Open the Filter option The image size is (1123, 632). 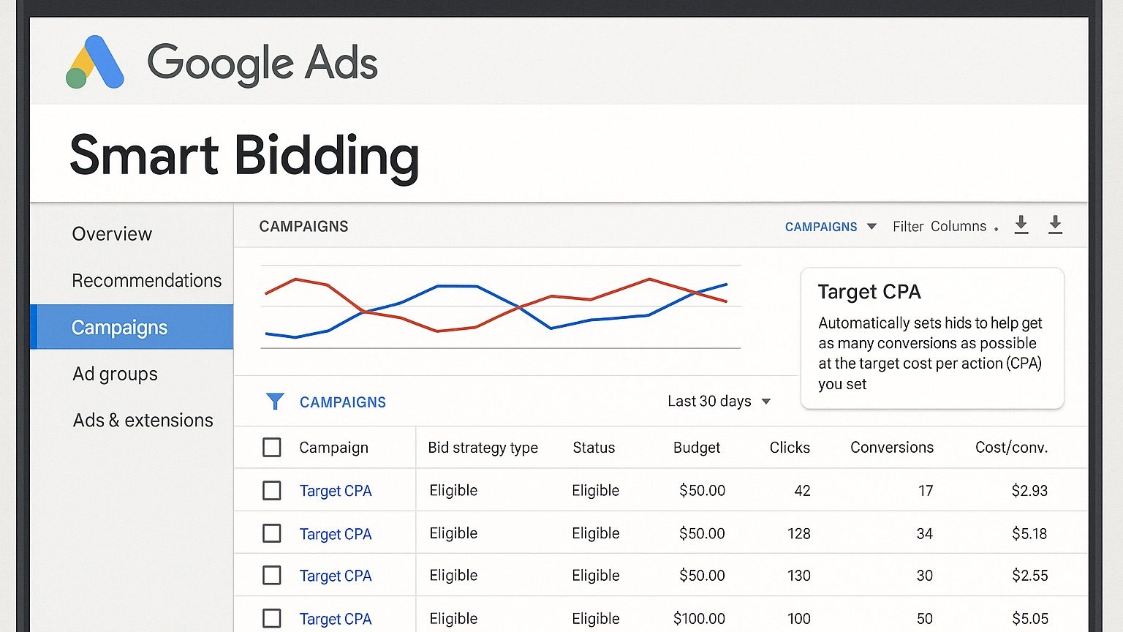[x=907, y=226]
